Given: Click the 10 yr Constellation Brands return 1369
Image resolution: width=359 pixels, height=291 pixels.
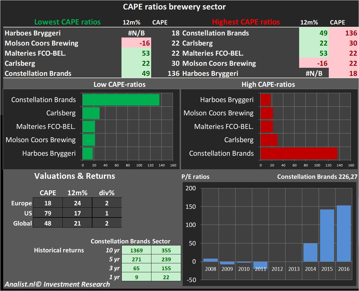Looking at the screenshot, I should (136, 250).
